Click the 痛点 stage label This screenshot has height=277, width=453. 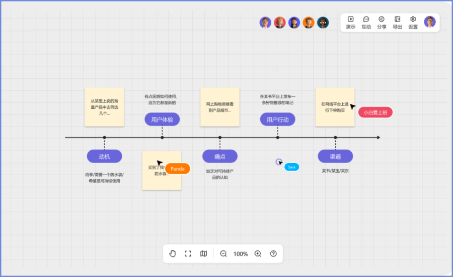tap(220, 157)
